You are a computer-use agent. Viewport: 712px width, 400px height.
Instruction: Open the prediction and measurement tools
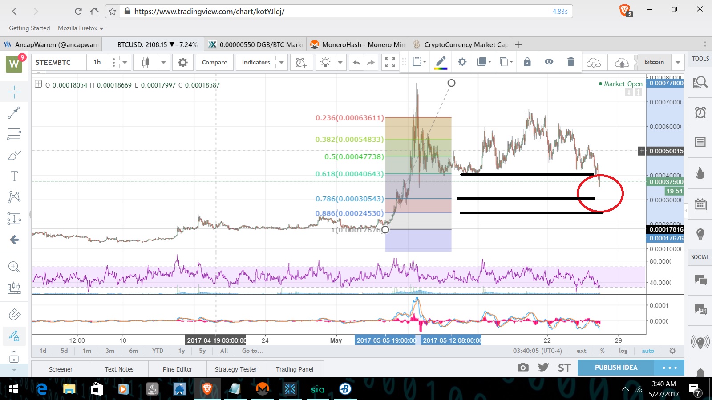14,218
